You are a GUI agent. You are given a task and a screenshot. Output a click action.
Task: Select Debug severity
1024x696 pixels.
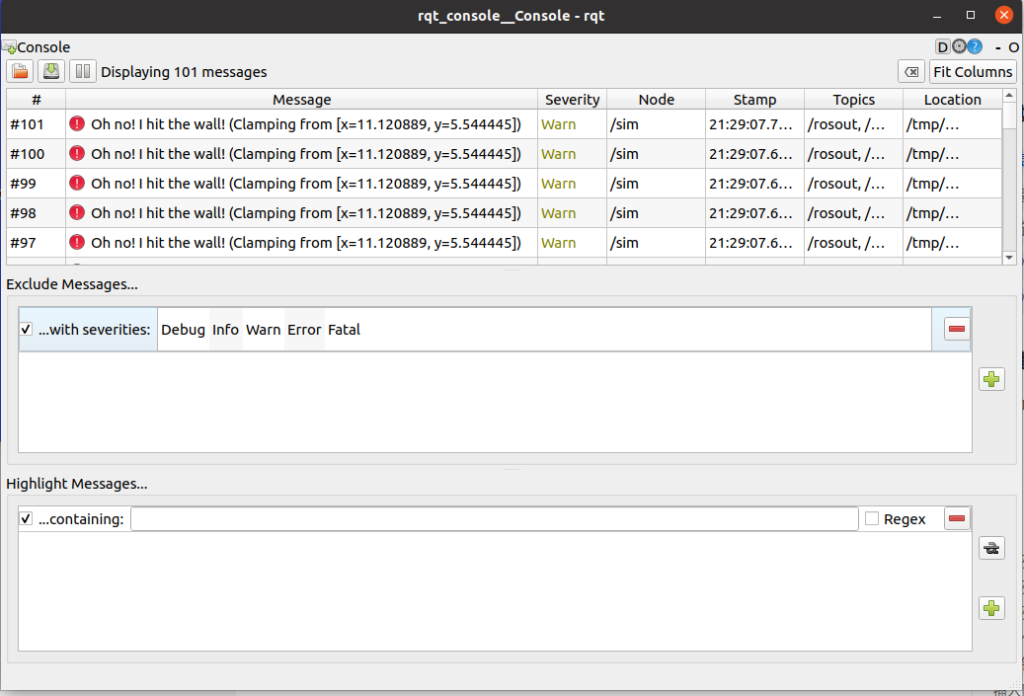coord(183,330)
